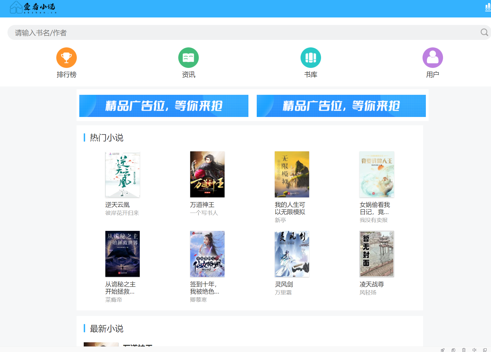Click the trash icon in the taskbar

(464, 350)
